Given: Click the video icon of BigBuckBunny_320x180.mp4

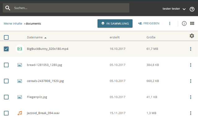Looking at the screenshot, I should (x=20, y=49).
